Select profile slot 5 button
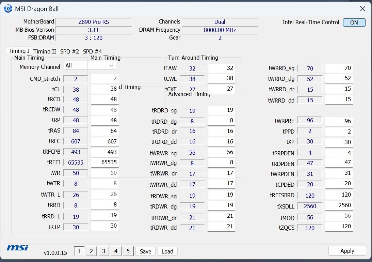This screenshot has width=372, height=262. click(x=128, y=251)
